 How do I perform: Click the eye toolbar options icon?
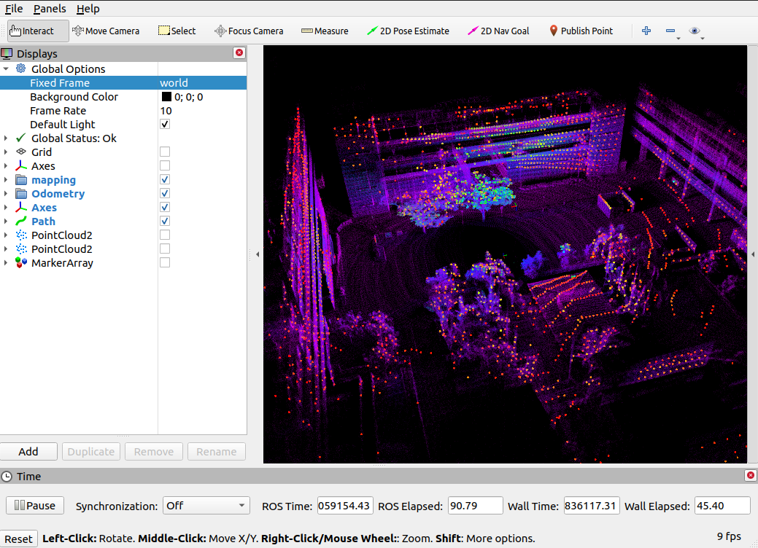[x=695, y=31]
